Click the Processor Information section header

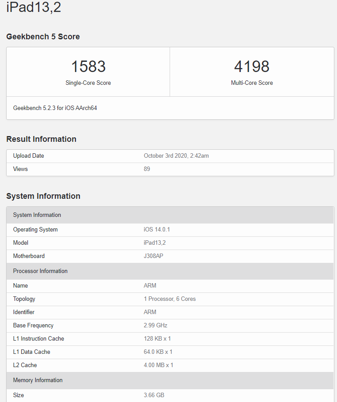coord(170,271)
